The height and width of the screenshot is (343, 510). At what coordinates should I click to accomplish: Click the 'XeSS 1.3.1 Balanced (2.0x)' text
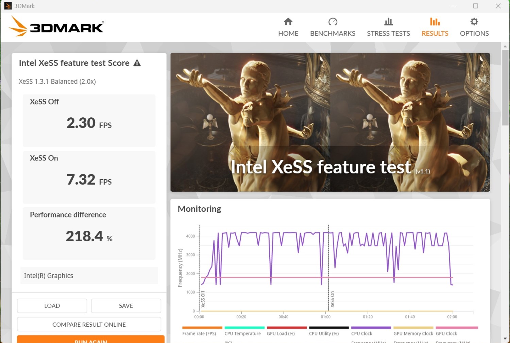click(57, 81)
